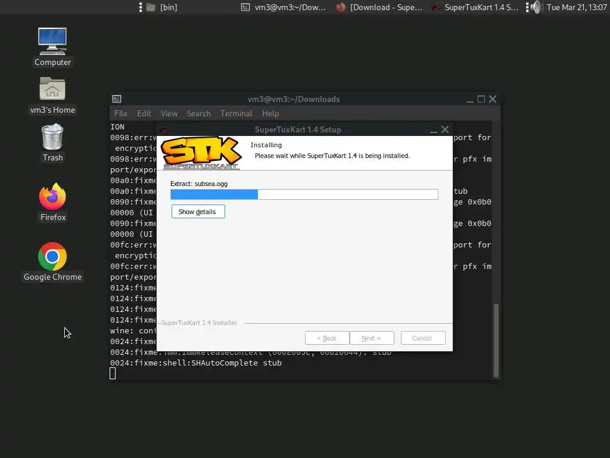
Task: Maximize the terminal window
Action: 481,99
